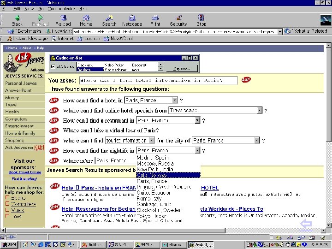Open the Ask Jeeves for Kids link
Screen dimensions: 332x249
[24, 148]
